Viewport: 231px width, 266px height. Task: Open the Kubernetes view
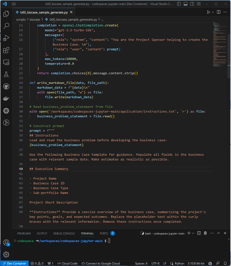pos(6,111)
